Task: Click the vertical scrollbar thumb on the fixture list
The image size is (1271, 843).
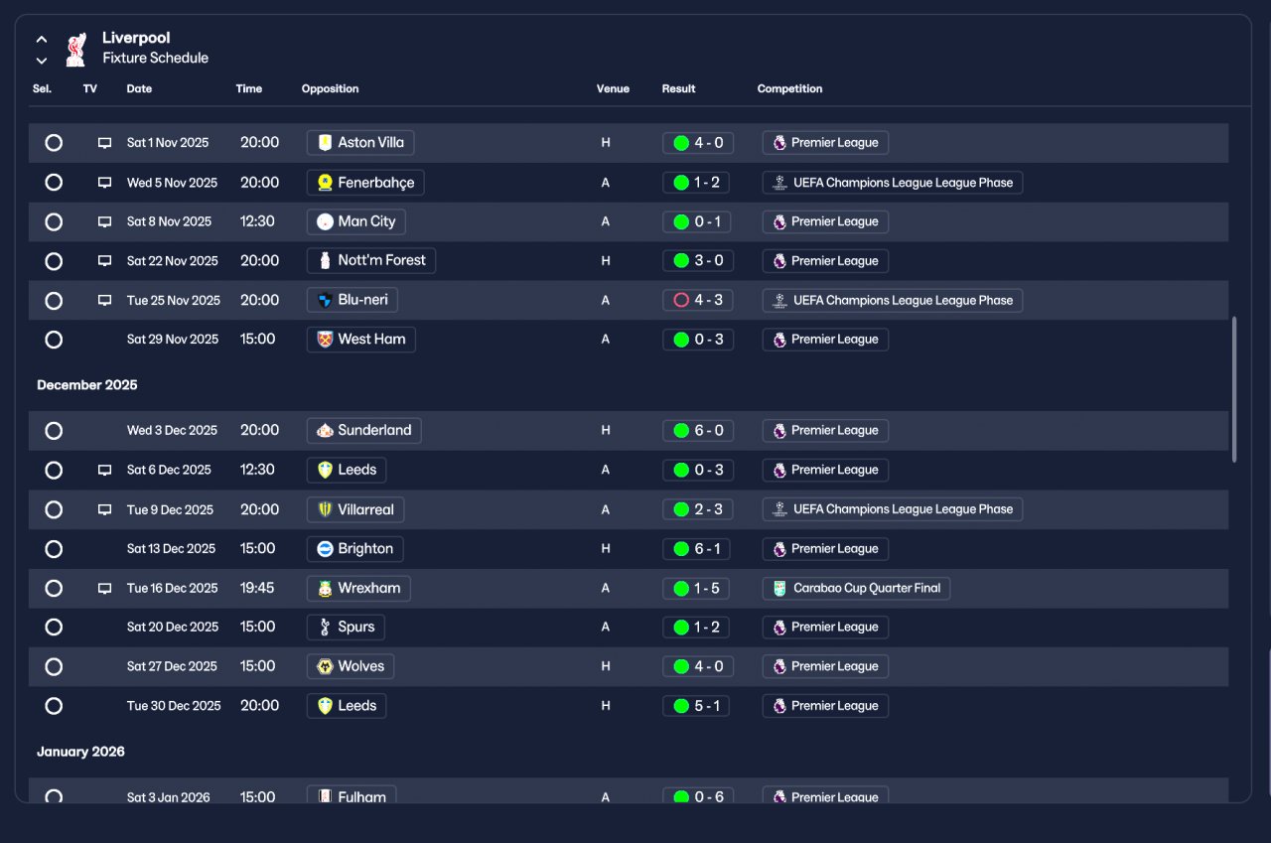Action: 1234,389
